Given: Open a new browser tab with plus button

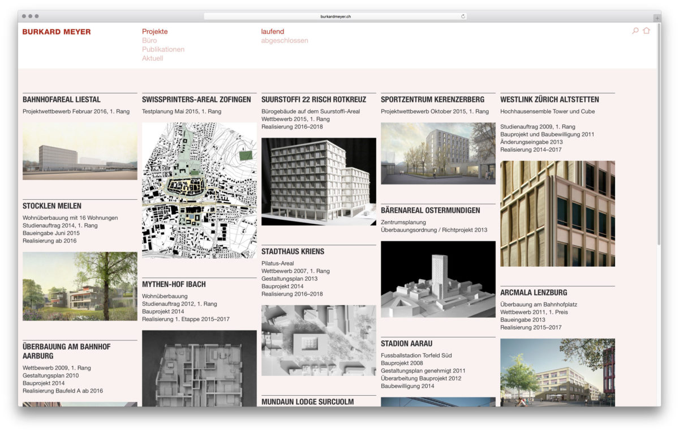Looking at the screenshot, I should coord(656,18).
